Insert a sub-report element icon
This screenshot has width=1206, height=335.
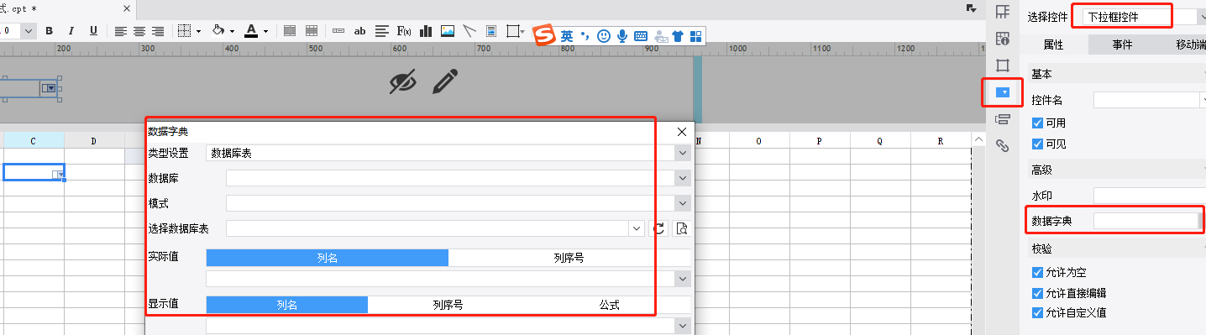[x=491, y=31]
